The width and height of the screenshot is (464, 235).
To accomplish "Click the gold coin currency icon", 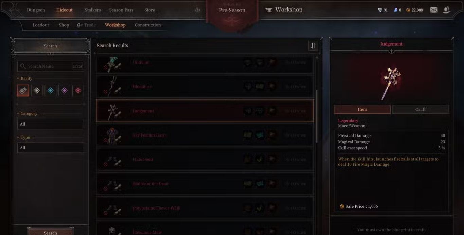I will point(408,10).
